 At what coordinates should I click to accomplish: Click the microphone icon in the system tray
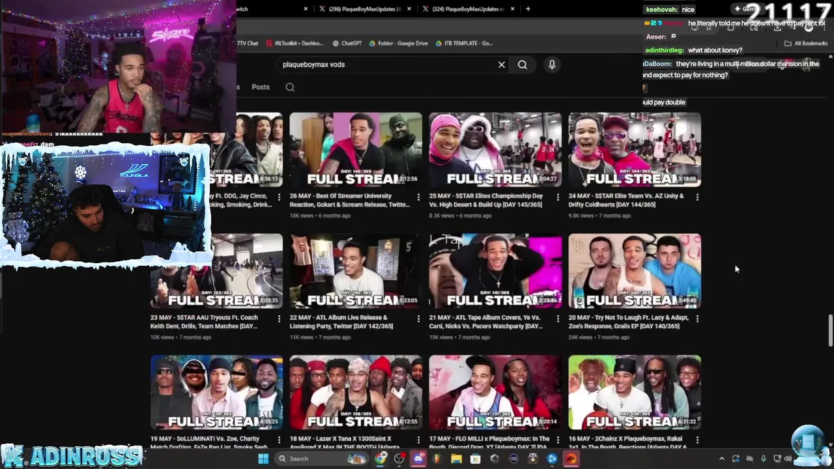[763, 459]
